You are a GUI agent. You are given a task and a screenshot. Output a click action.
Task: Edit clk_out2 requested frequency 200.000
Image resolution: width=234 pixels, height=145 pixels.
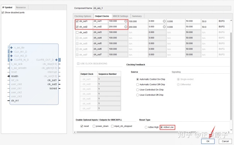coord(116,27)
